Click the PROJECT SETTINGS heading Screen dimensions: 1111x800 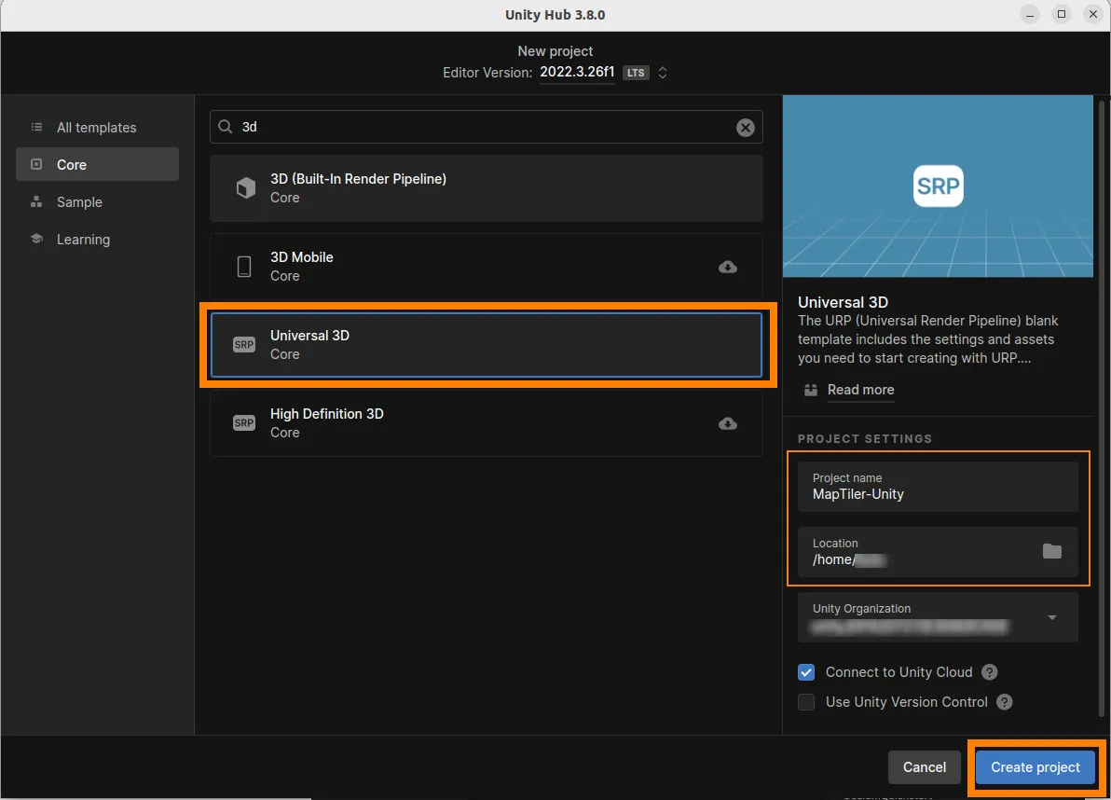click(x=864, y=438)
